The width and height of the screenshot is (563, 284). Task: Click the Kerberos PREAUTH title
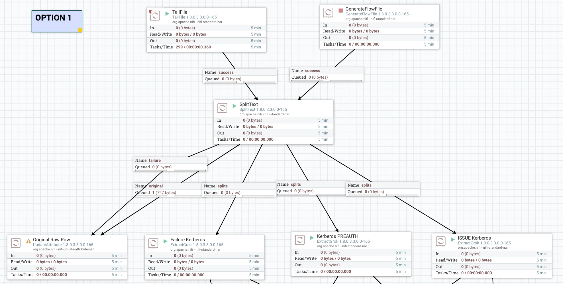click(x=338, y=236)
